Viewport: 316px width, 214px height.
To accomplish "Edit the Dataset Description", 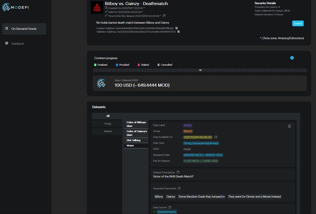I will click(178, 172).
